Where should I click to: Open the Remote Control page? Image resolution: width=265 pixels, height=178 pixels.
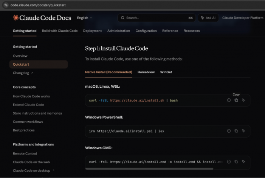(25, 153)
